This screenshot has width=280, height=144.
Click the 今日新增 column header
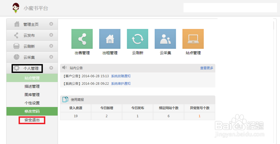pyautogui.click(x=107, y=108)
